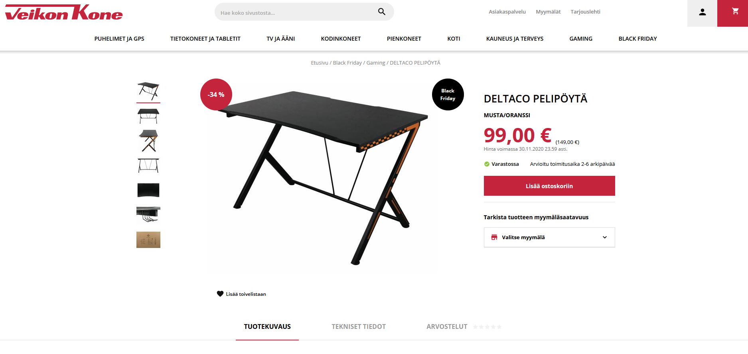Go to Black Friday breadcrumb link
The image size is (748, 354).
pyautogui.click(x=347, y=63)
